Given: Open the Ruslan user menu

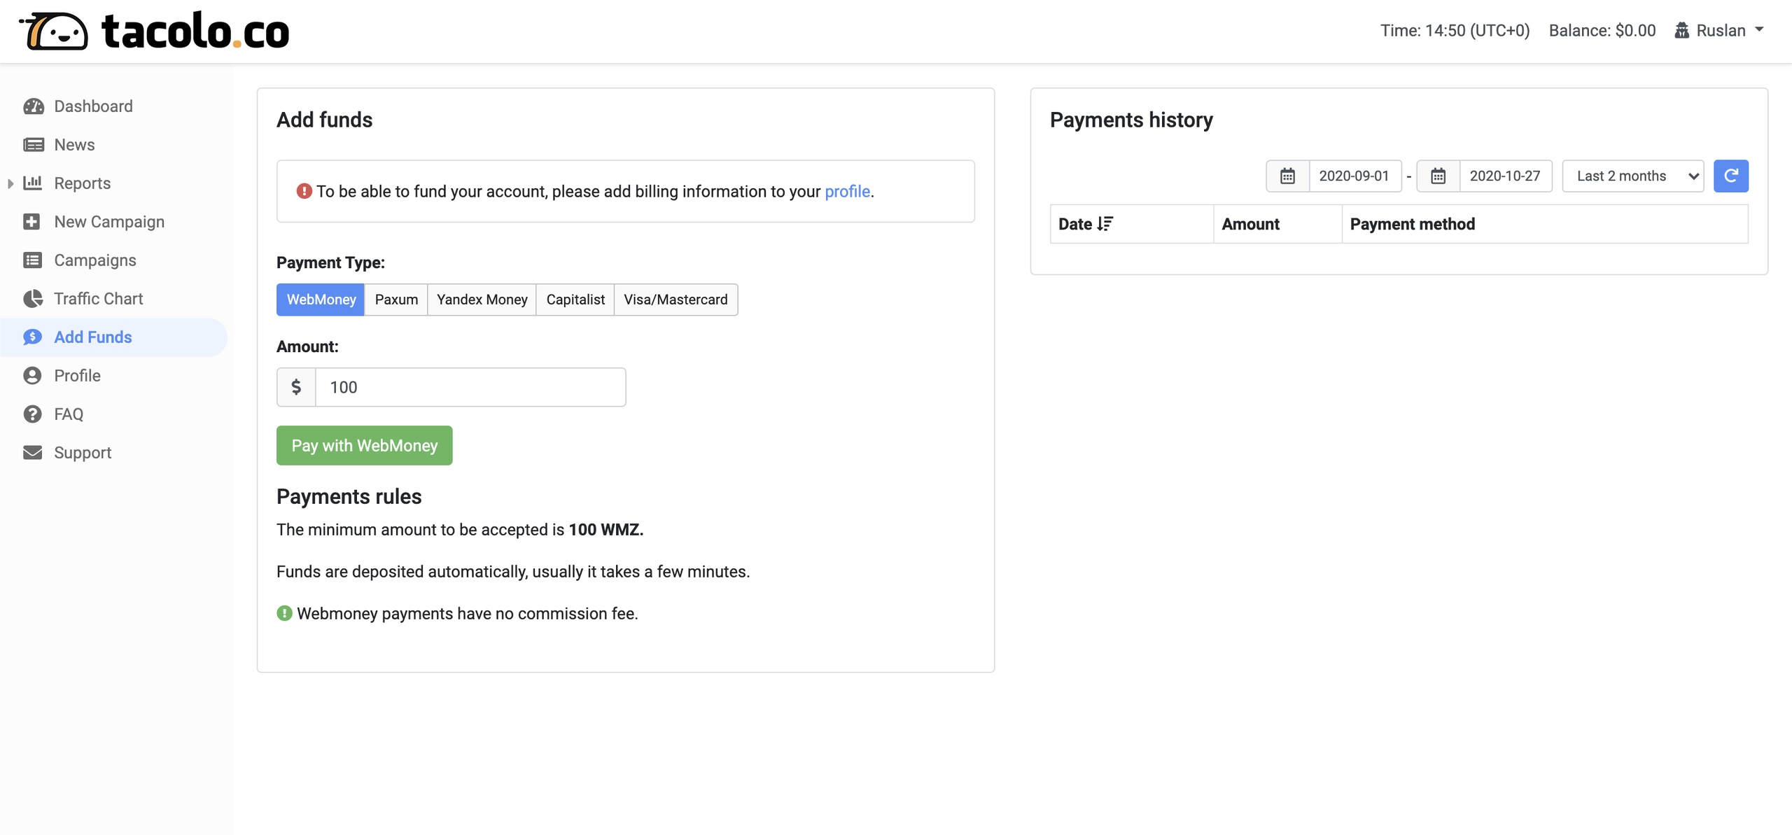Looking at the screenshot, I should pyautogui.click(x=1720, y=31).
